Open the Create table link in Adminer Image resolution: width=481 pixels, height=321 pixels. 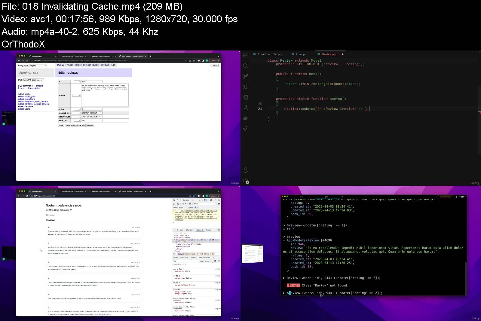coord(34,88)
